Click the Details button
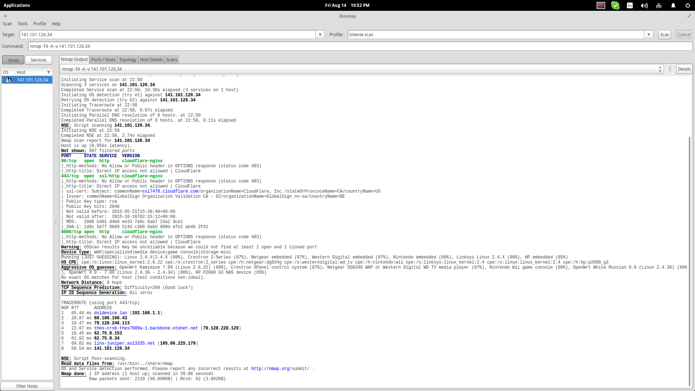The height and width of the screenshot is (391, 695). (x=684, y=69)
